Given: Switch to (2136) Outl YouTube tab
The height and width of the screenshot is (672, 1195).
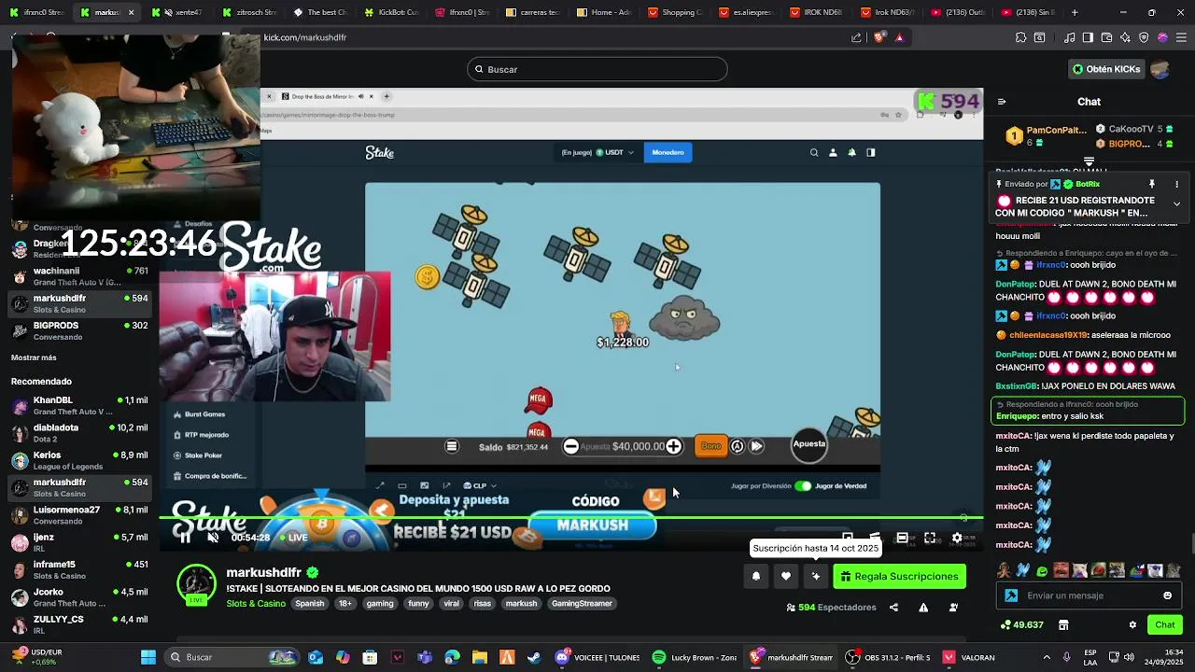Looking at the screenshot, I should click(x=960, y=12).
